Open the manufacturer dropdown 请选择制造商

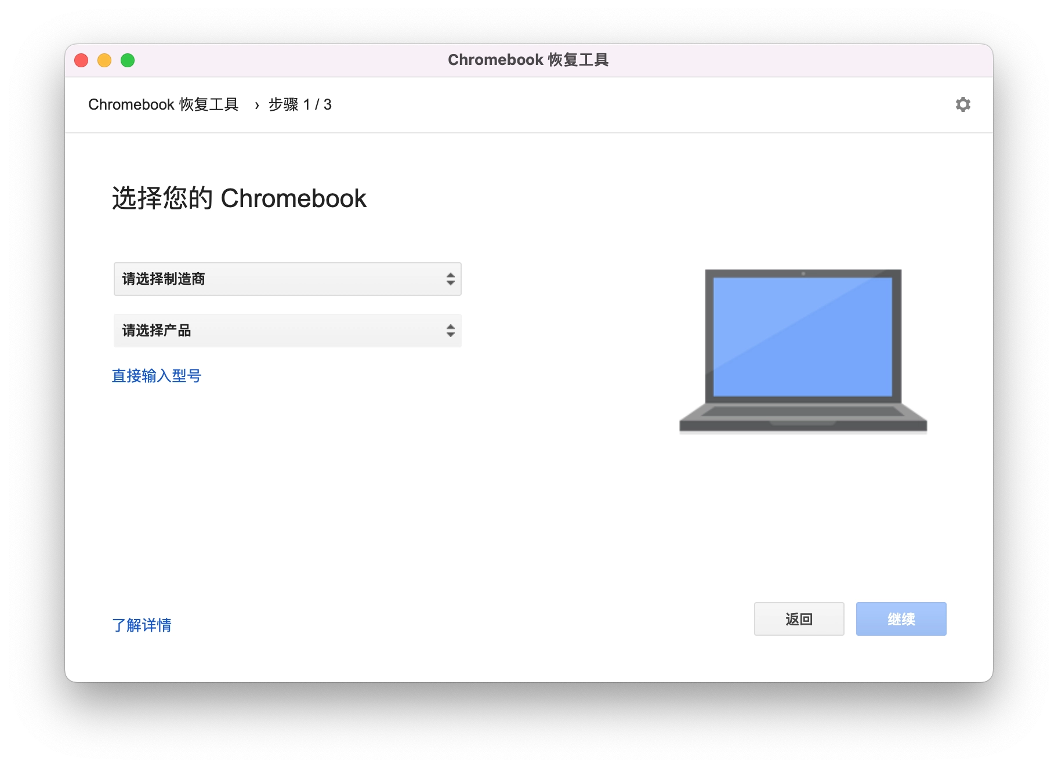pos(288,279)
